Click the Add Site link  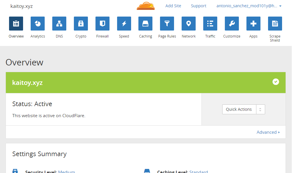tap(173, 6)
